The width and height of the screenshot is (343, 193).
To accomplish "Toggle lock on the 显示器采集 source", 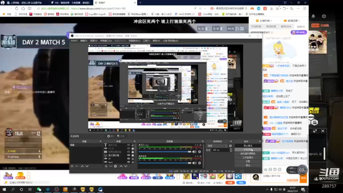I will point(132,155).
